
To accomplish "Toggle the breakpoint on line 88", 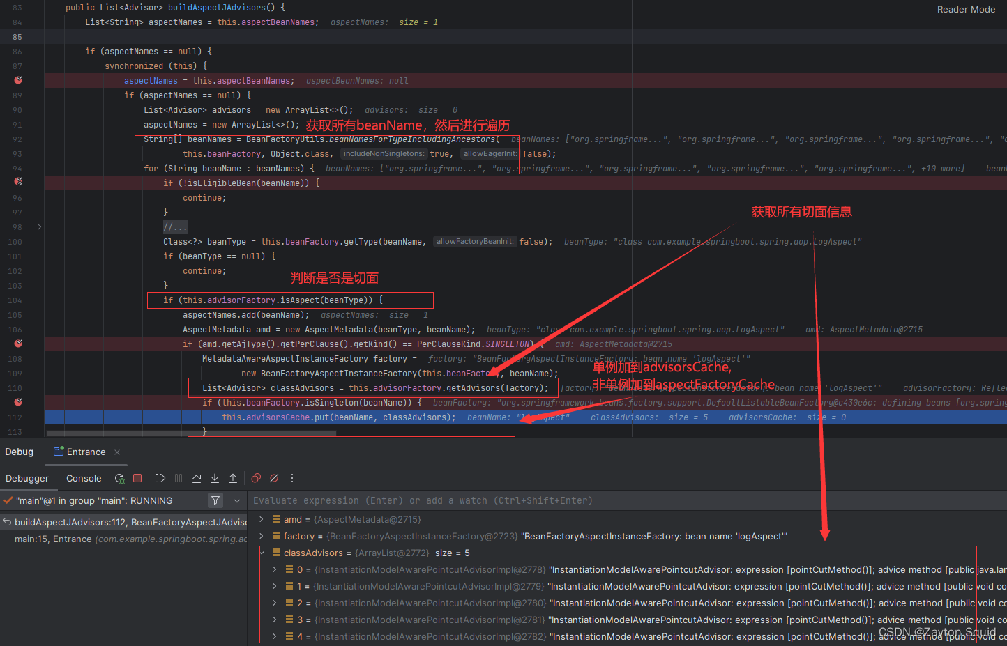I will pos(18,80).
